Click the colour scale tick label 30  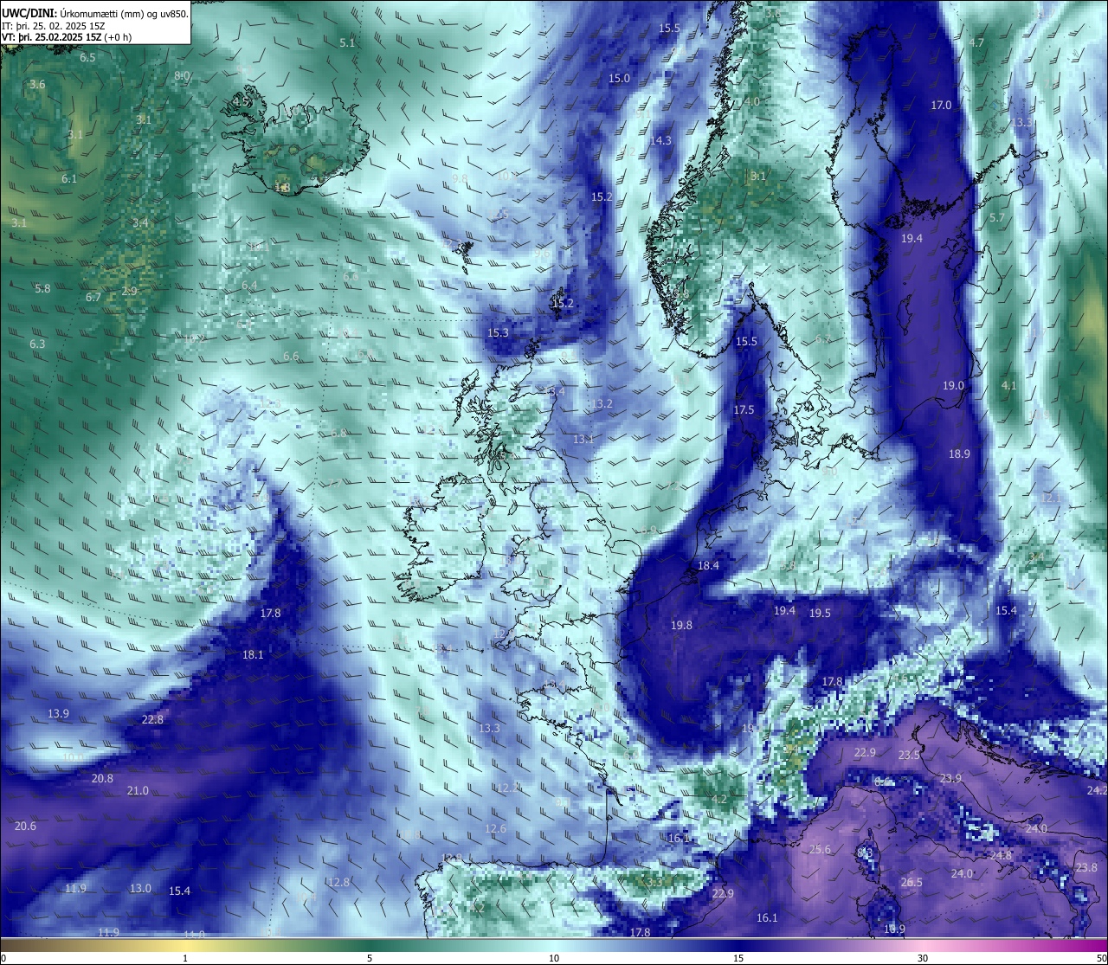click(923, 958)
